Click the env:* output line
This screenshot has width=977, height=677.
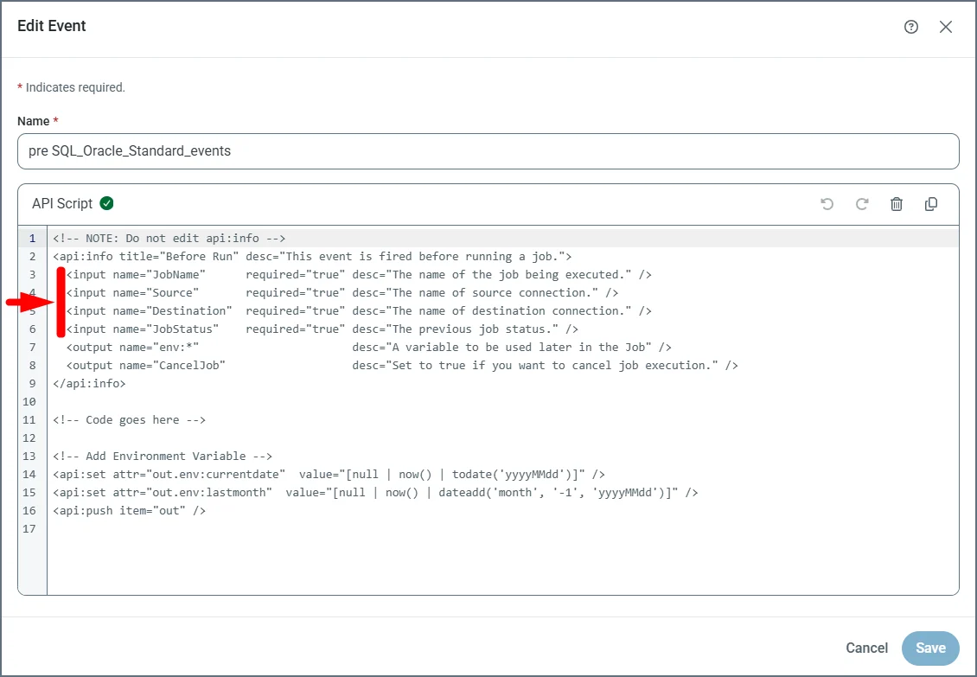pos(369,347)
